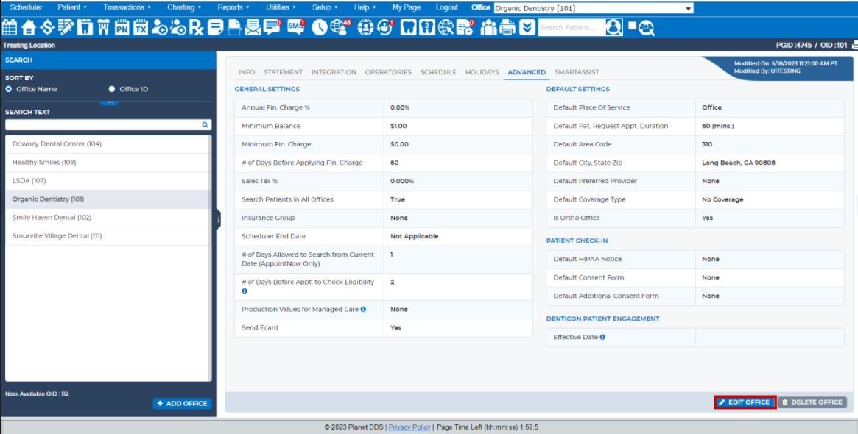
Task: Expand the Transactions menu
Action: click(127, 7)
